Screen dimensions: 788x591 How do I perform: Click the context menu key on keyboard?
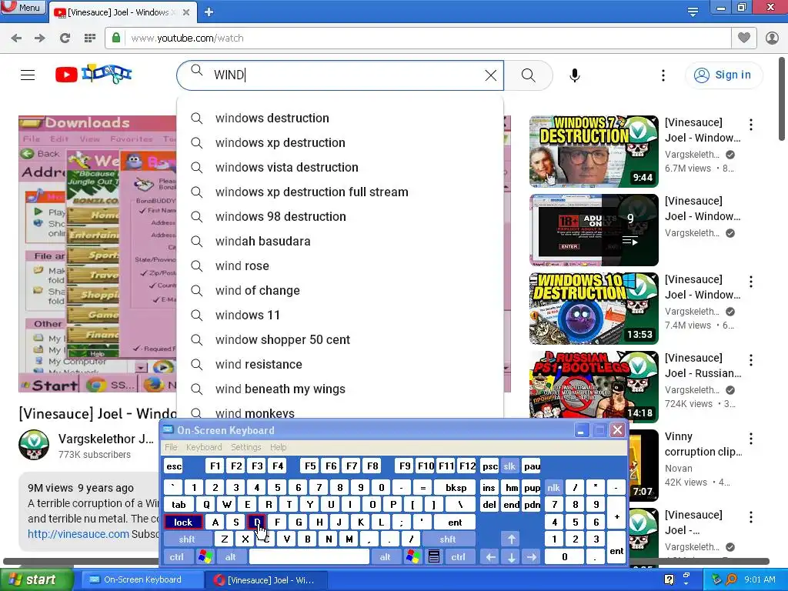tap(434, 557)
